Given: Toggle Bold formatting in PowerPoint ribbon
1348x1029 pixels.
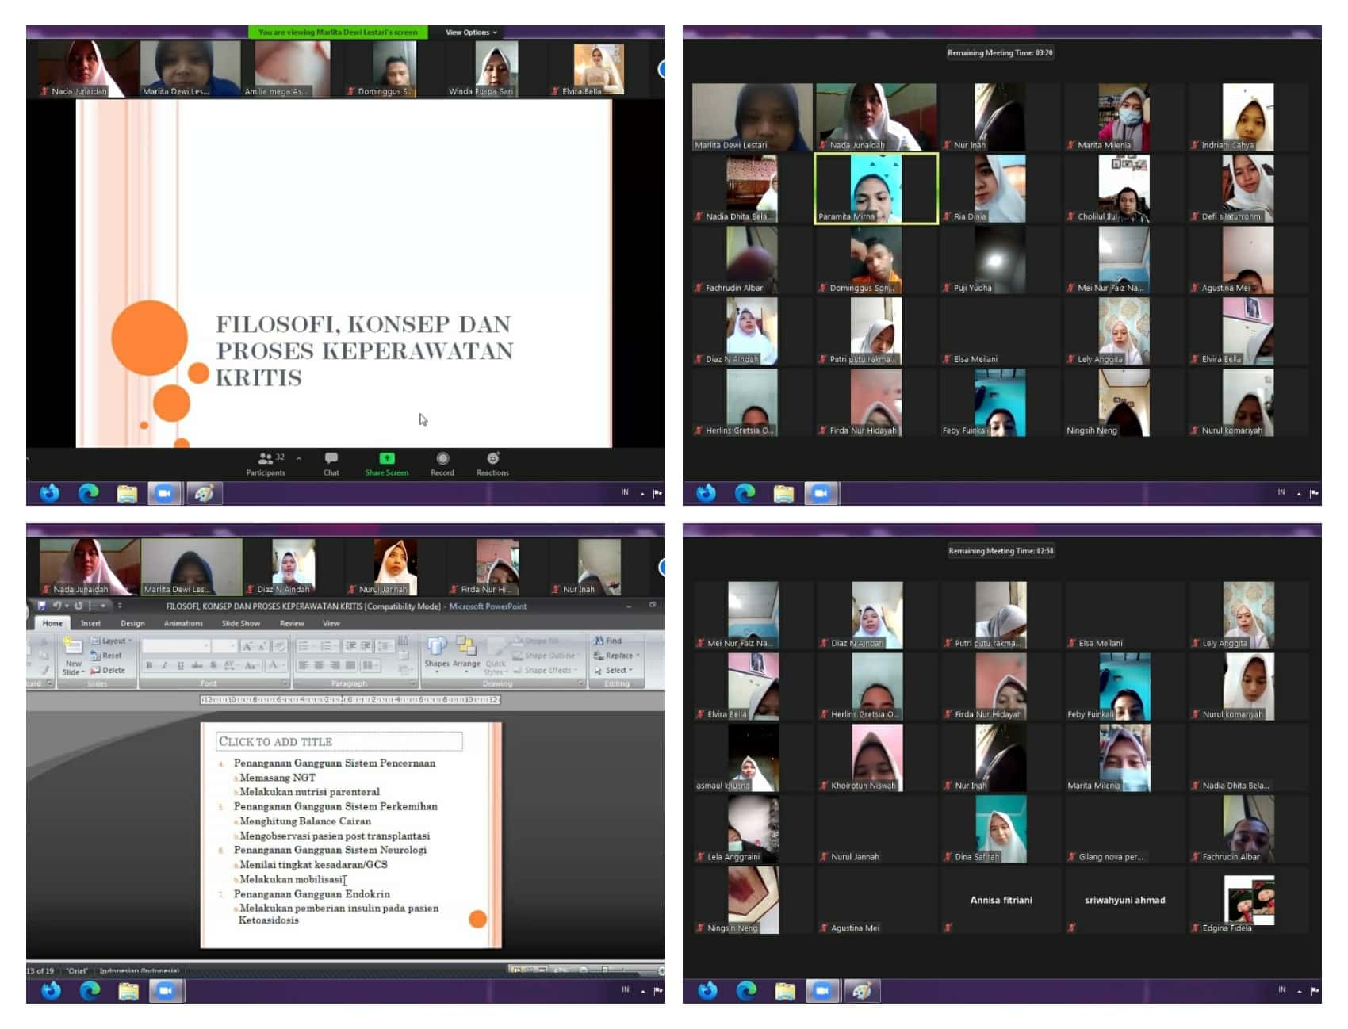Looking at the screenshot, I should (x=149, y=666).
